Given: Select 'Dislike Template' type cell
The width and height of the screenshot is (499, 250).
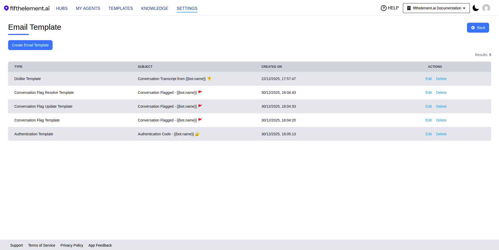Looking at the screenshot, I should pos(28,79).
